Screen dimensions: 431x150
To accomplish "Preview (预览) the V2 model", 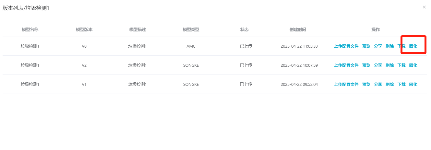I will (366, 65).
